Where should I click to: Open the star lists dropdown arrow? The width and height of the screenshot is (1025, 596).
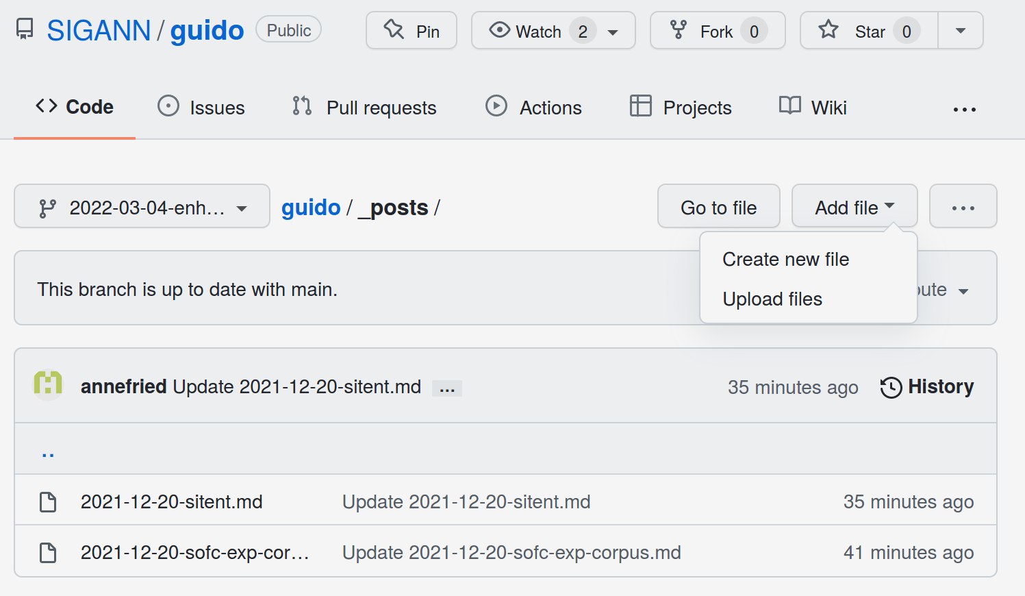[961, 31]
